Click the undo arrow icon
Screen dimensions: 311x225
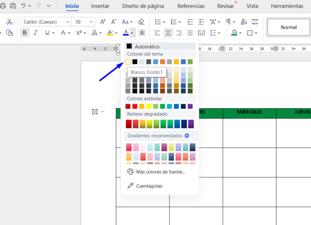[x=24, y=6]
